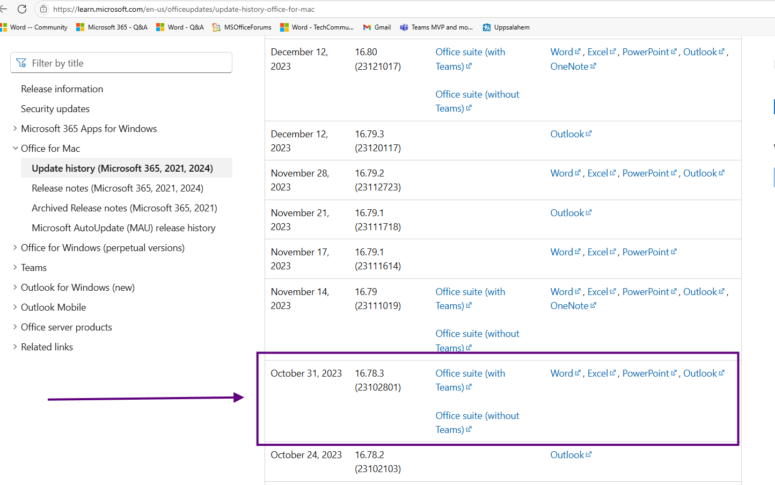The height and width of the screenshot is (485, 775).
Task: Download Office suite (without Teams) for 16.80
Action: pos(477,101)
